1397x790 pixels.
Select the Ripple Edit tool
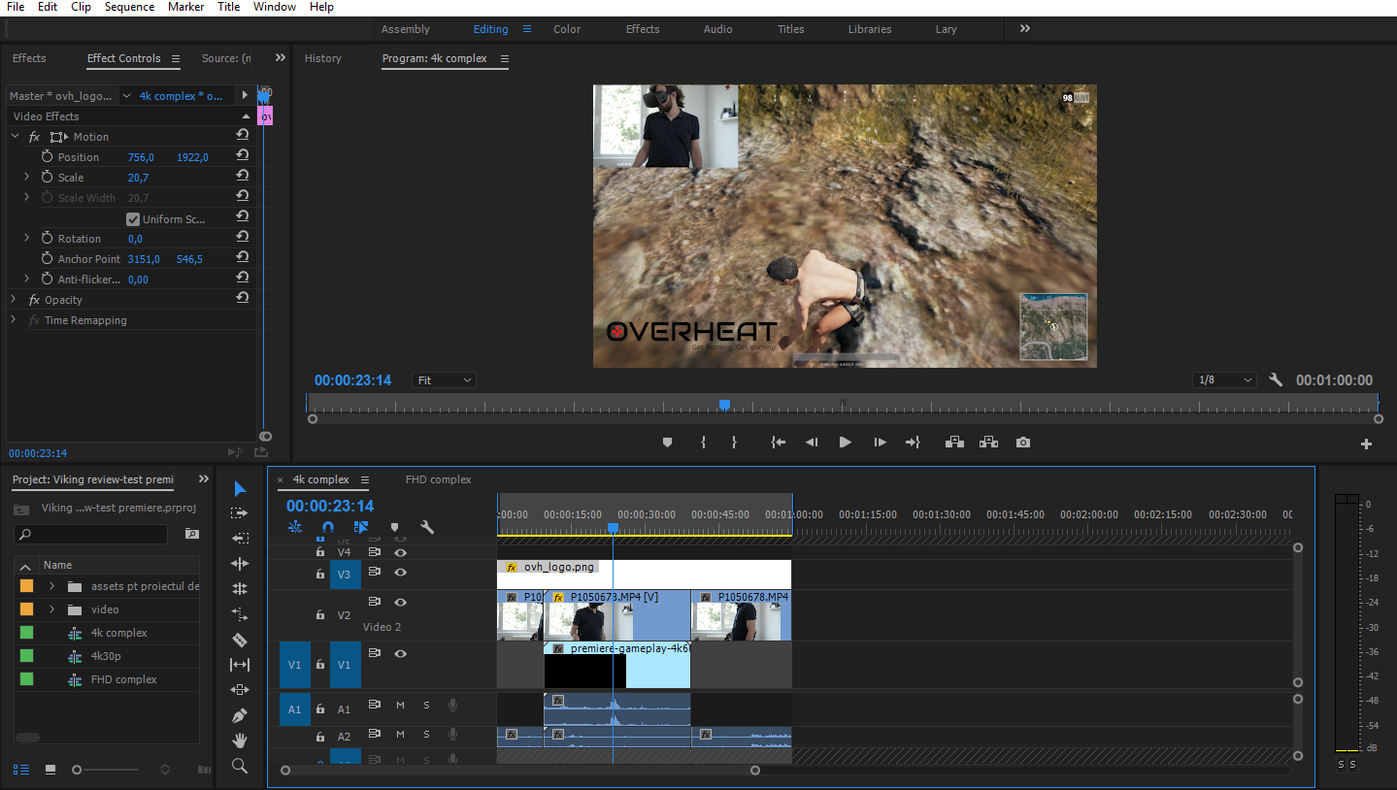(x=240, y=563)
